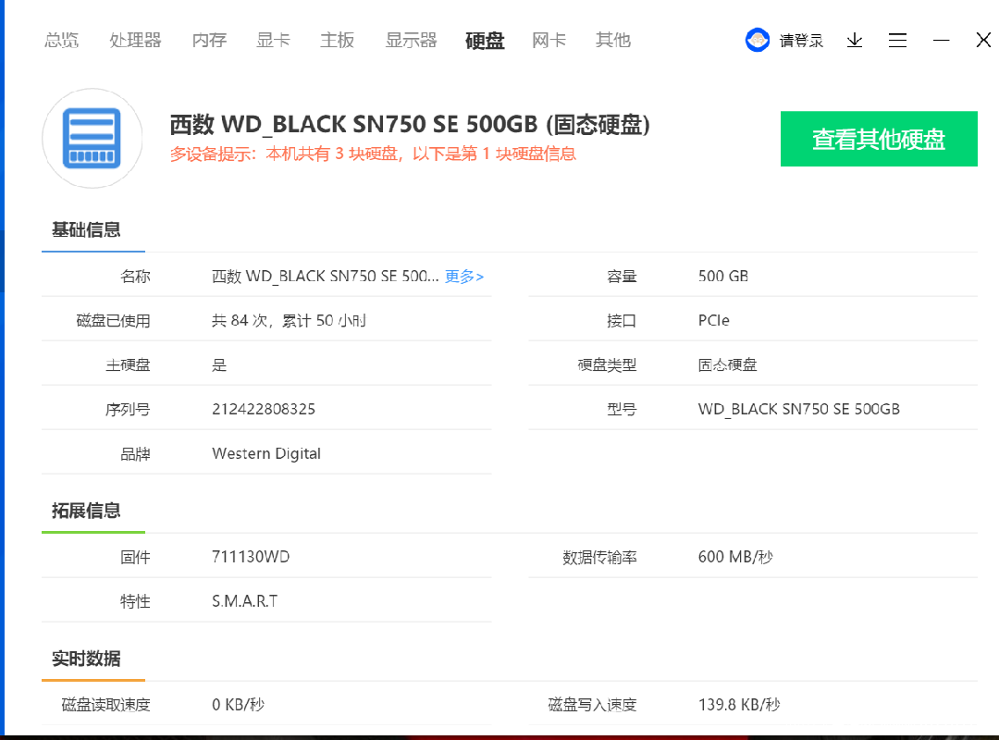The width and height of the screenshot is (999, 740).
Task: Click the brand value Western Digital
Action: (266, 453)
